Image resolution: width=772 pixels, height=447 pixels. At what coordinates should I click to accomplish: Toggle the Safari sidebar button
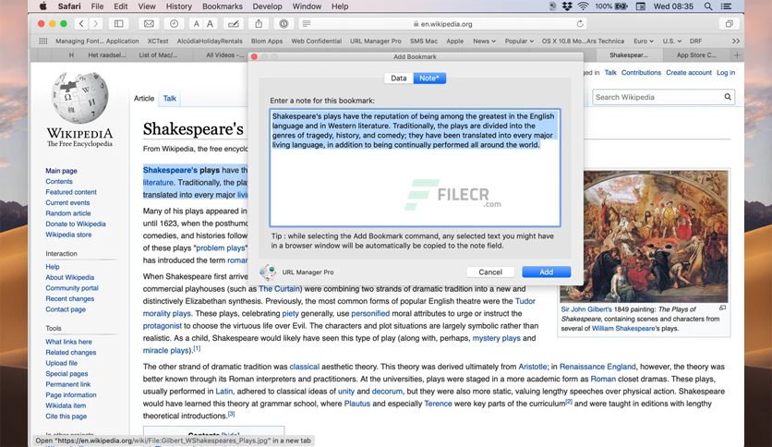(118, 24)
